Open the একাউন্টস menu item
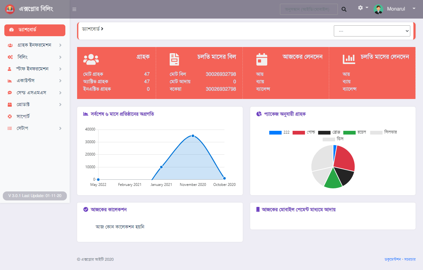 (x=35, y=81)
